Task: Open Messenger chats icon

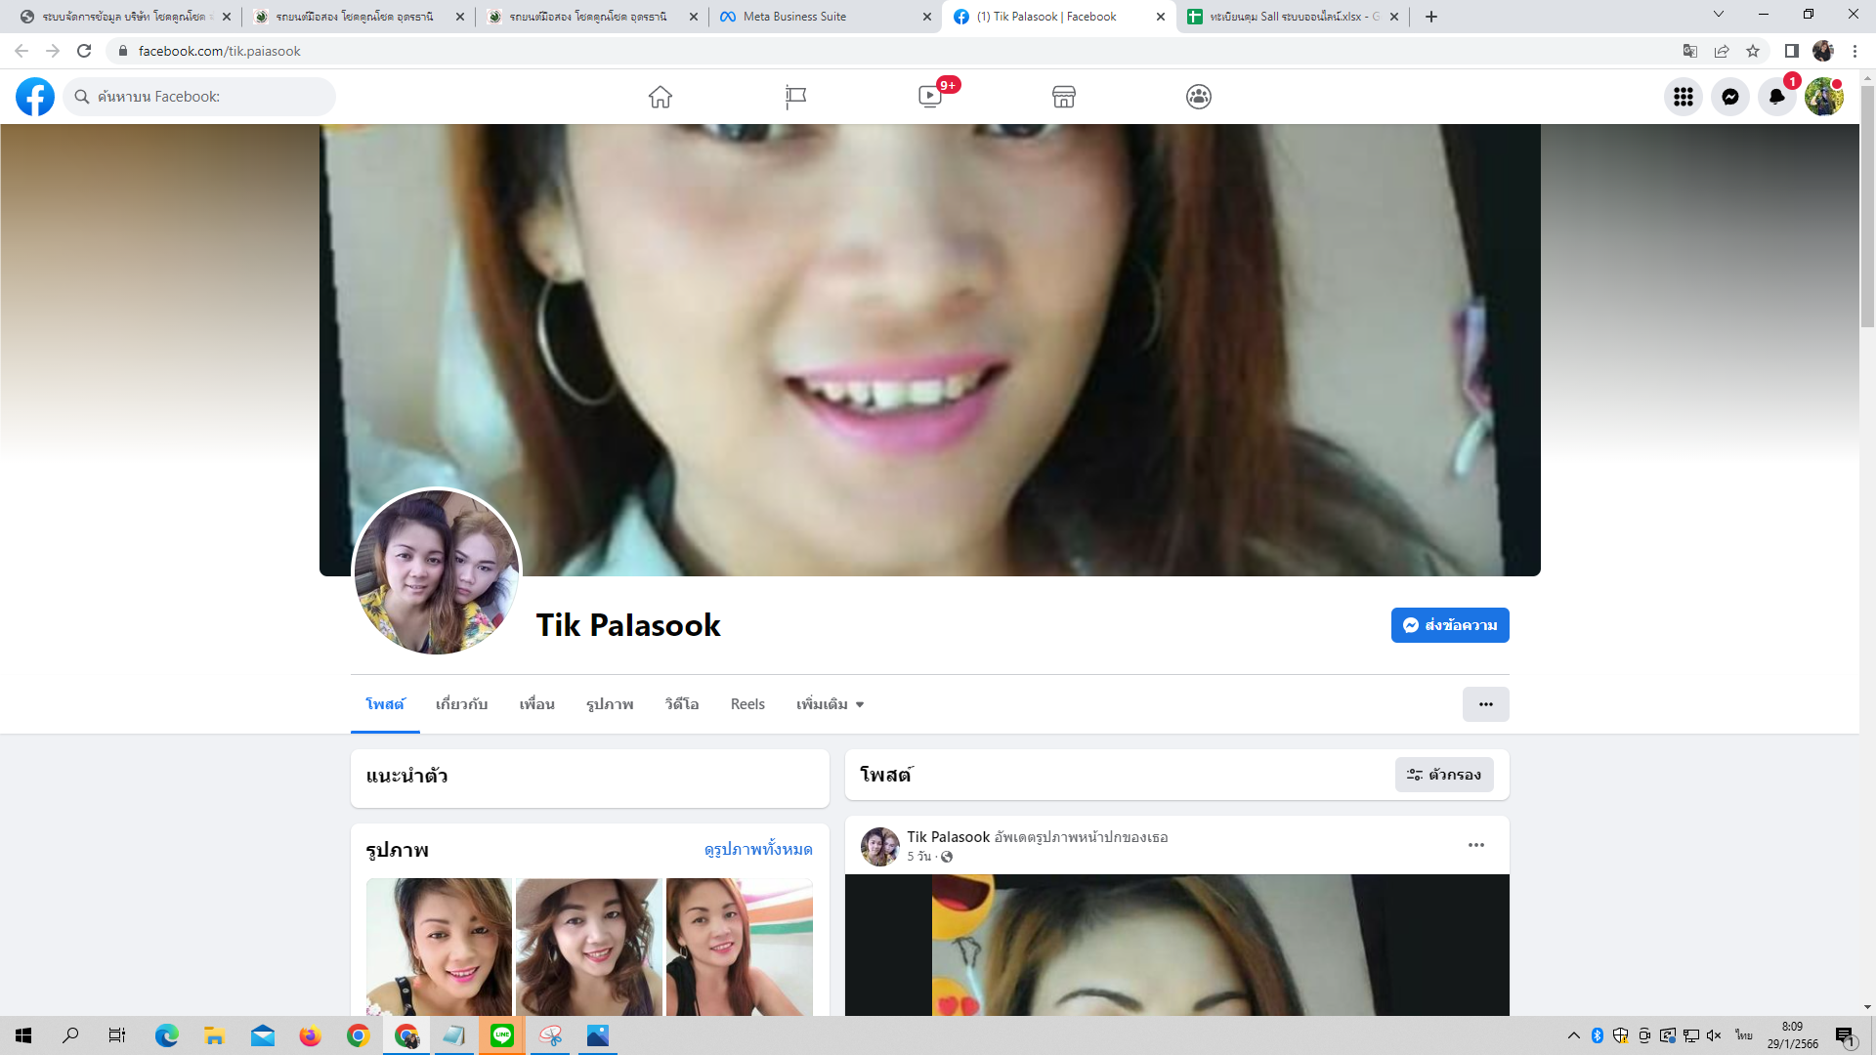Action: point(1729,97)
